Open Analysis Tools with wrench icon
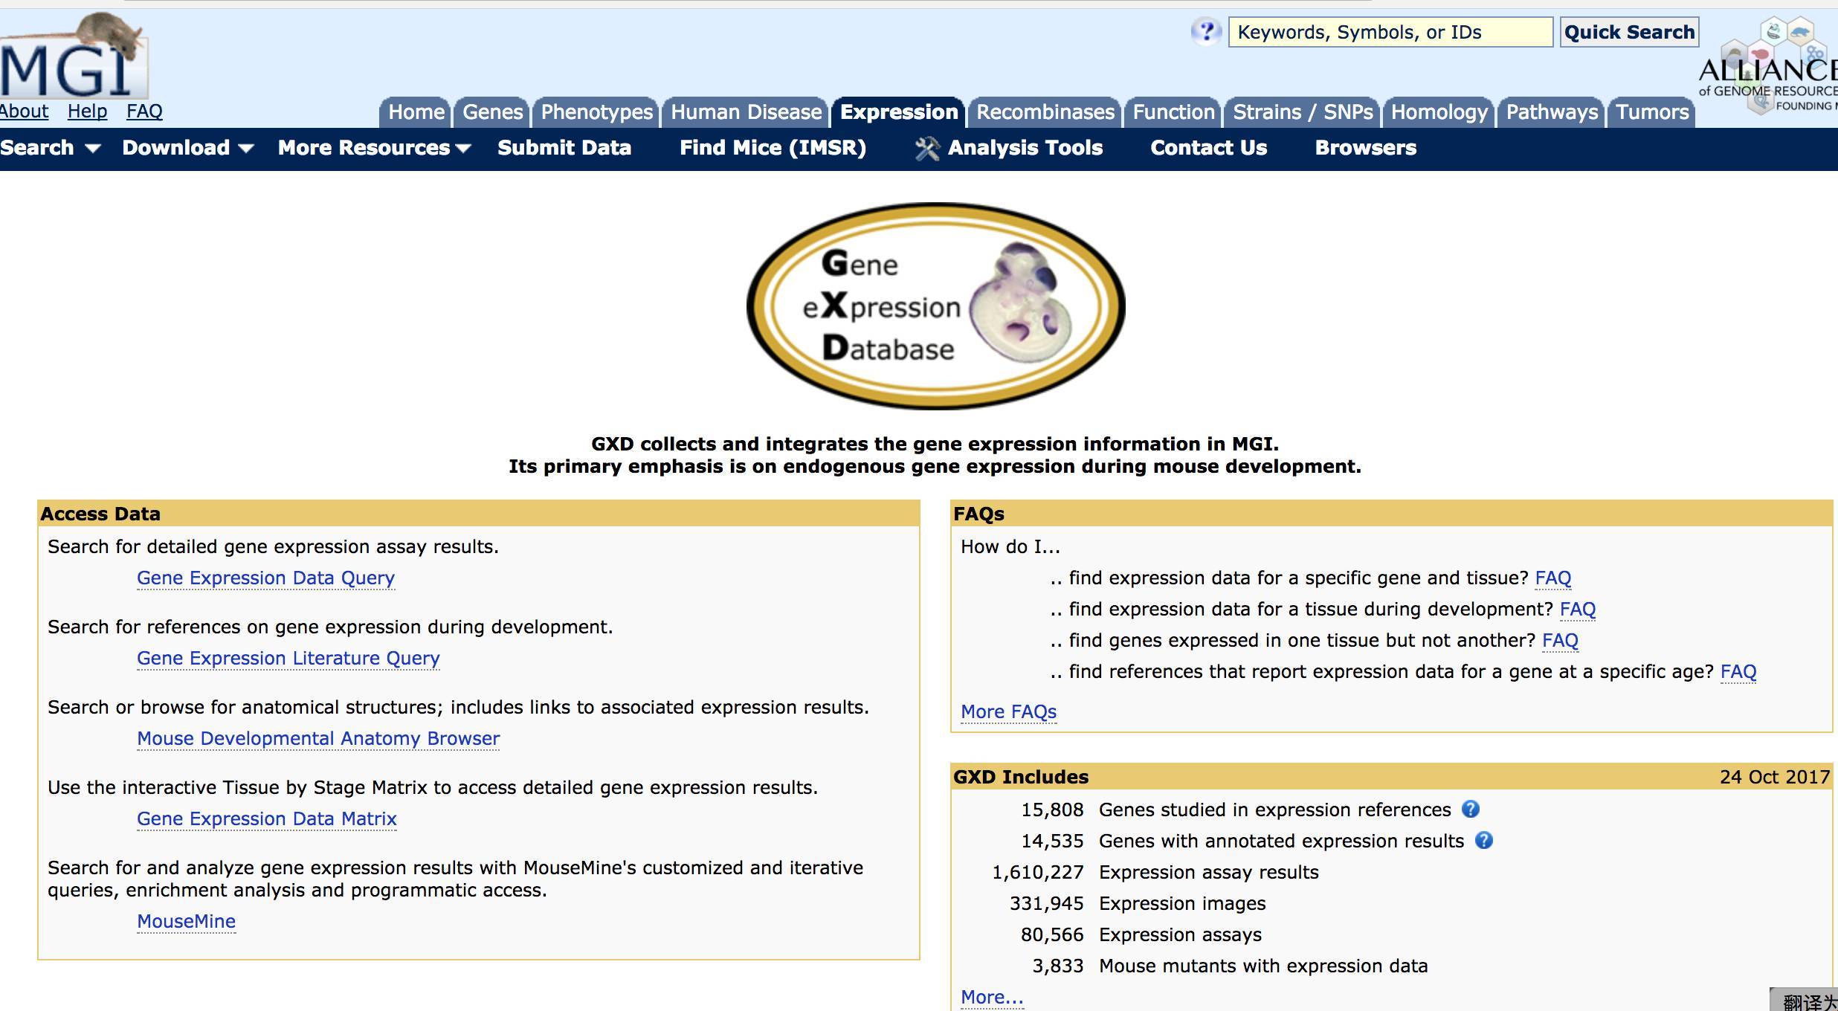Viewport: 1838px width, 1011px height. coord(1008,148)
